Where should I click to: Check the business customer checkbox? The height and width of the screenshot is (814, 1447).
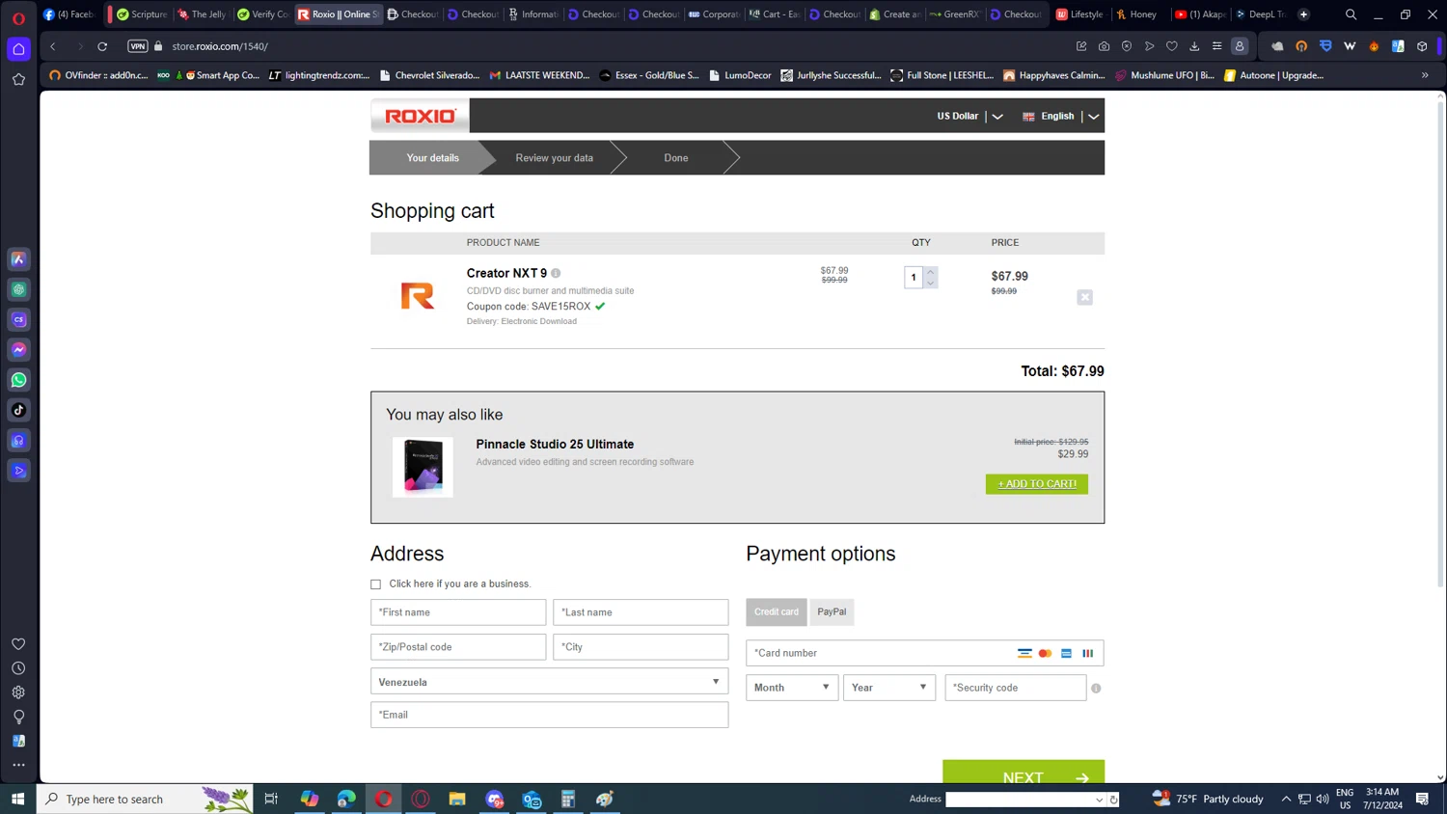tap(376, 584)
